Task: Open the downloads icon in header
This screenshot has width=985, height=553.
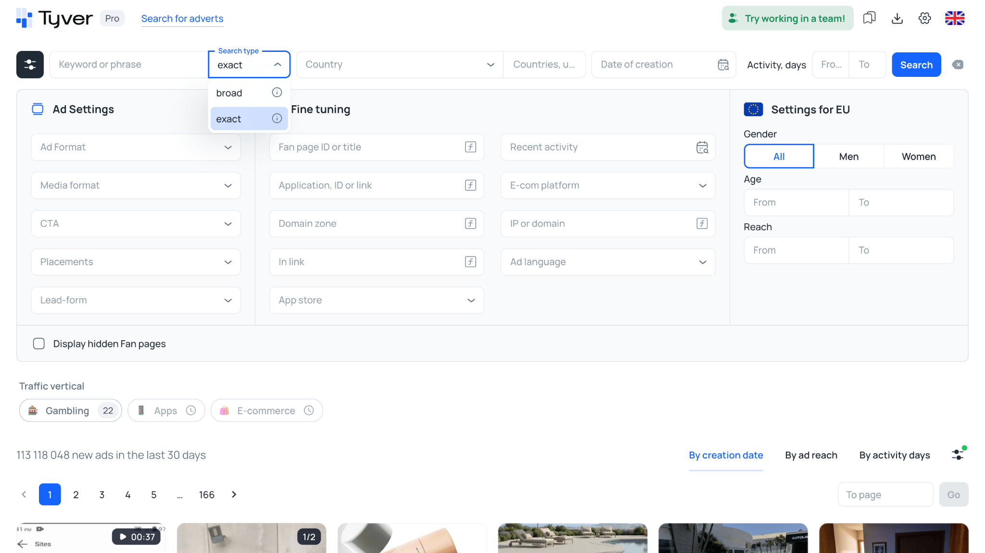Action: [x=897, y=18]
